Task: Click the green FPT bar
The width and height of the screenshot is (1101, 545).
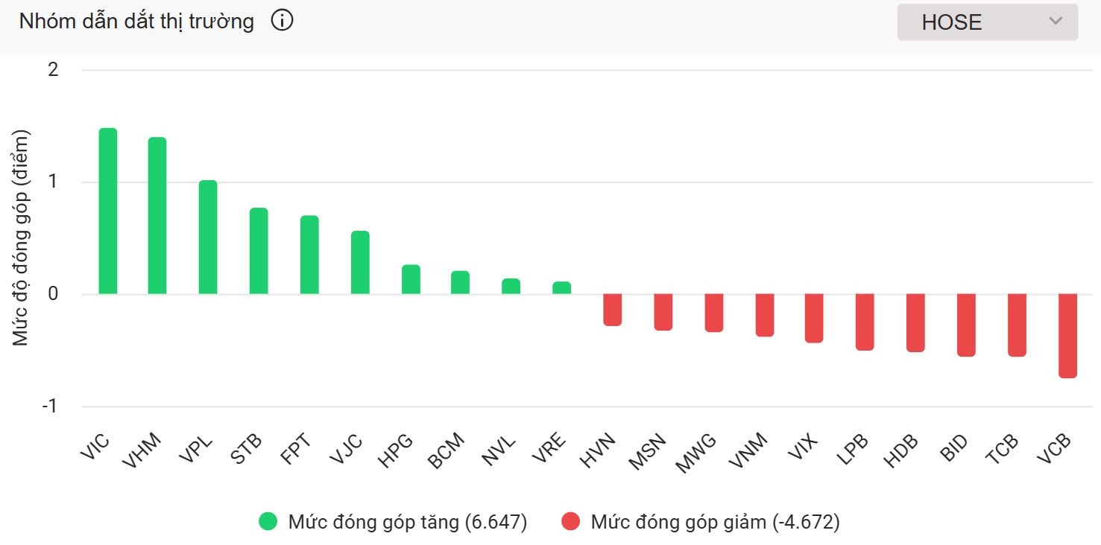Action: tap(309, 255)
